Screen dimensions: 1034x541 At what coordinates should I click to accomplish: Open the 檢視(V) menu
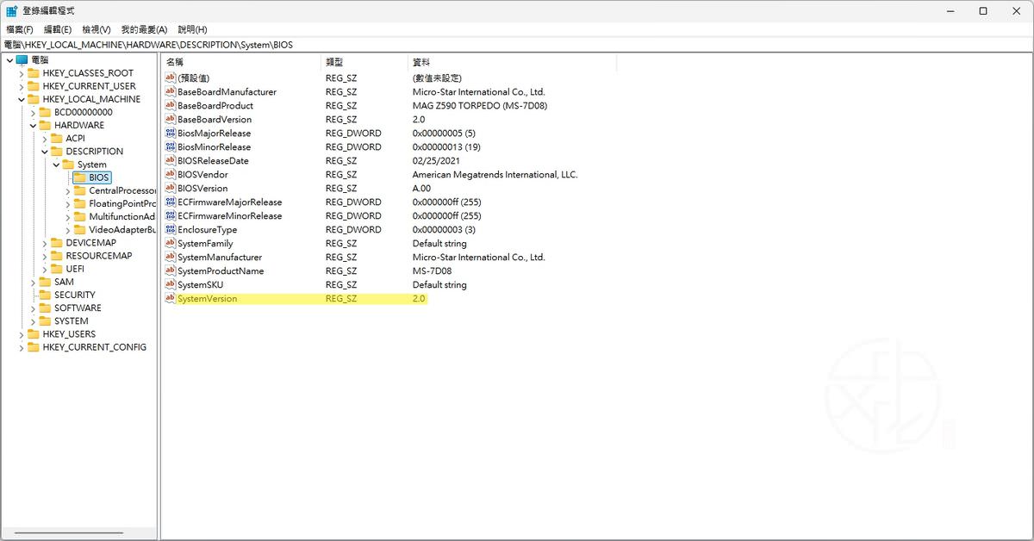97,29
